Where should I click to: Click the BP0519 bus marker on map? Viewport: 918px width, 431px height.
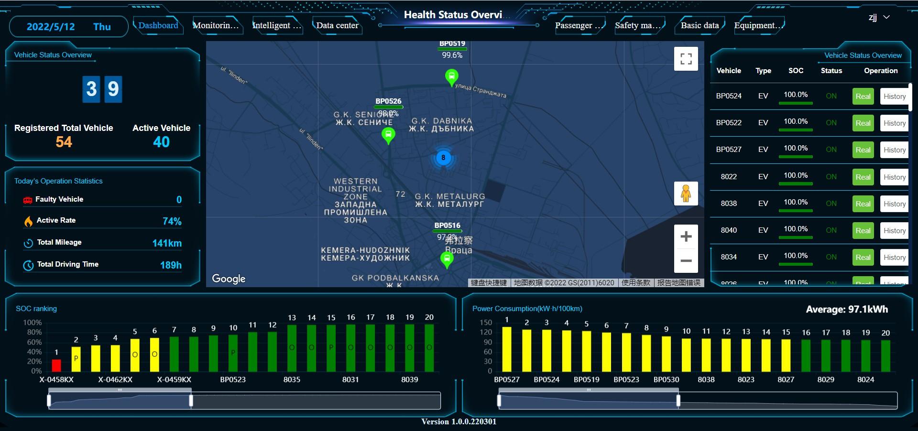tap(451, 76)
